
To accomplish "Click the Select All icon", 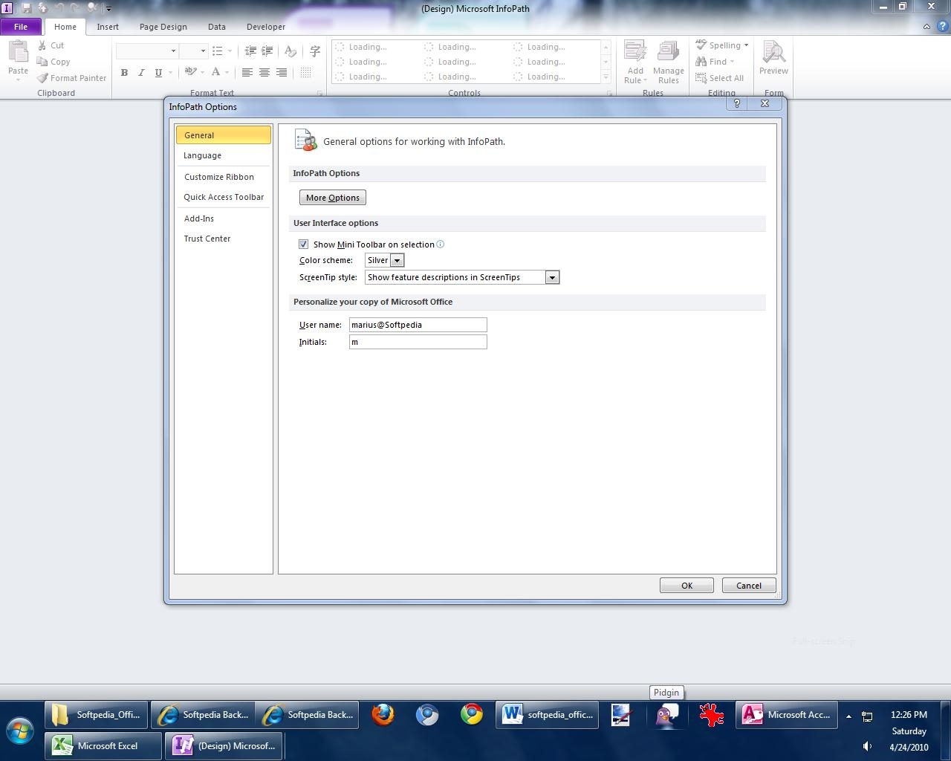I will point(701,78).
